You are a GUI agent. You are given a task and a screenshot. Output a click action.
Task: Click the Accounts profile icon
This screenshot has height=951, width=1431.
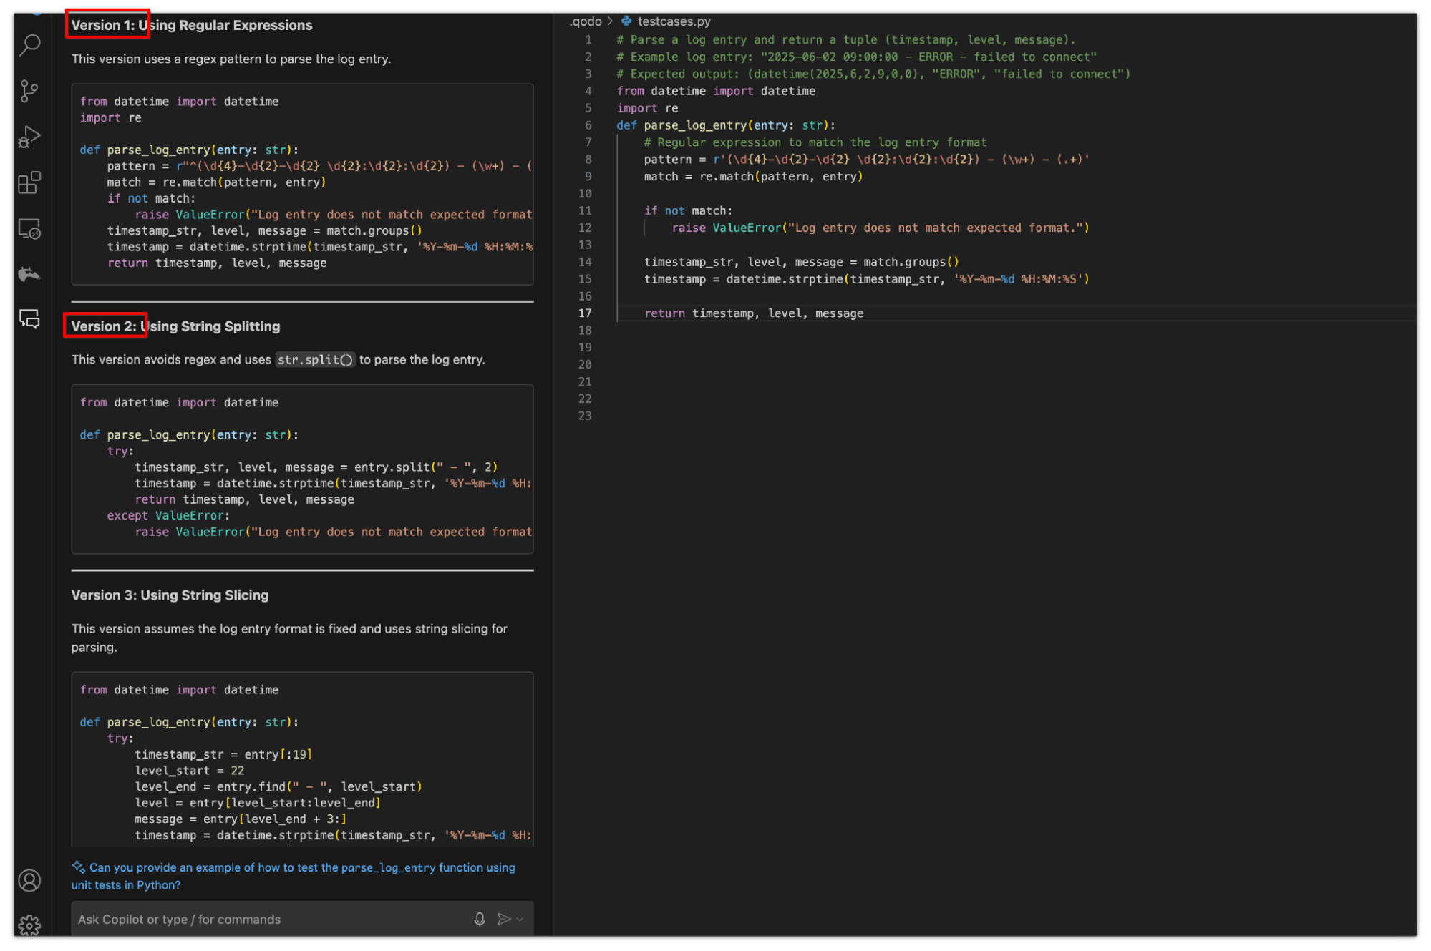[x=29, y=880]
